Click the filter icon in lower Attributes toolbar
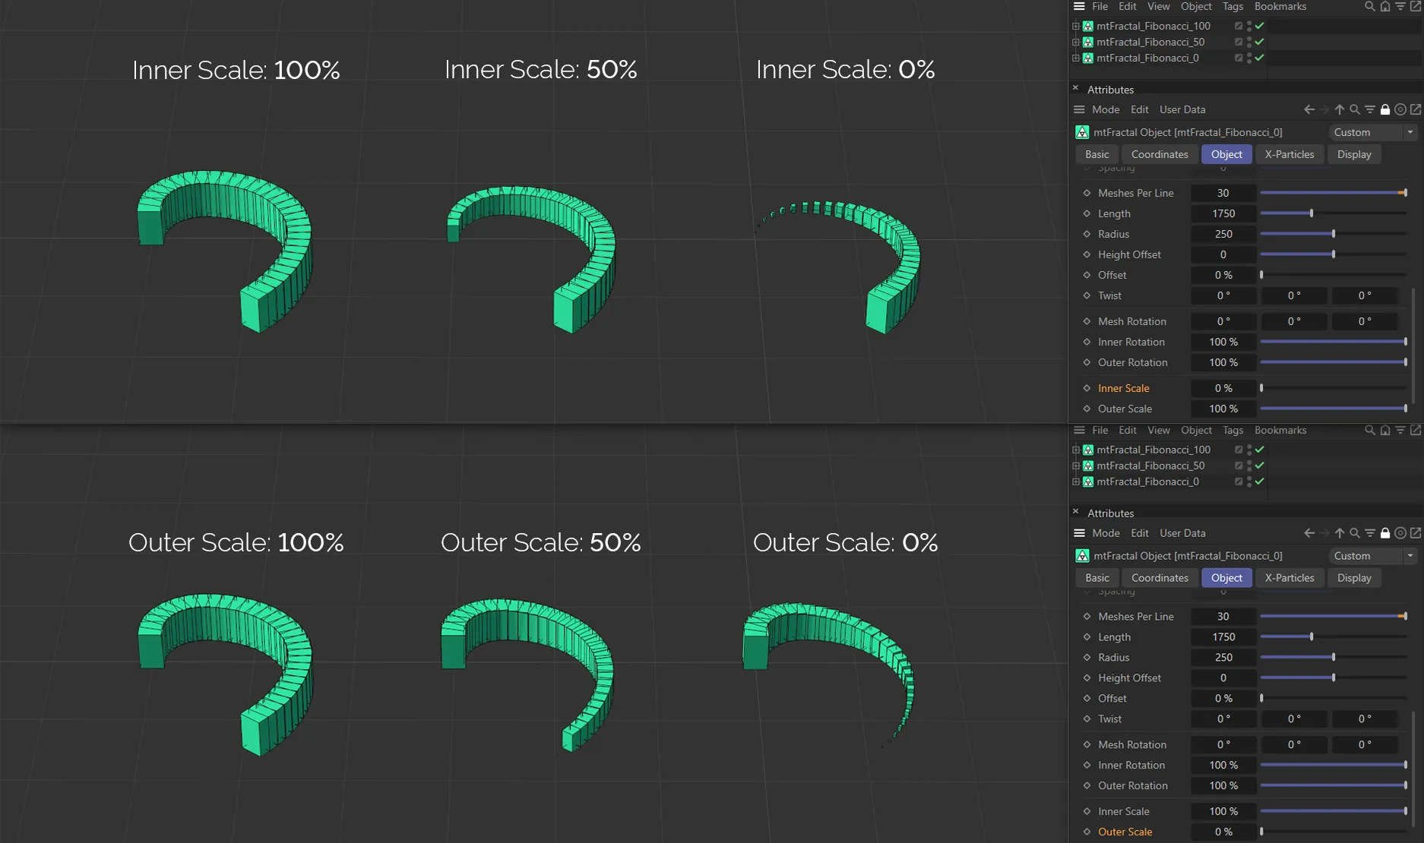The height and width of the screenshot is (843, 1424). tap(1370, 533)
